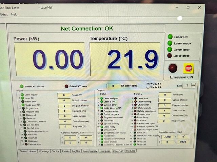Screen dimensions: 217x162
Task: Select the Words 5-8 radio button
Action: pyautogui.click(x=148, y=87)
